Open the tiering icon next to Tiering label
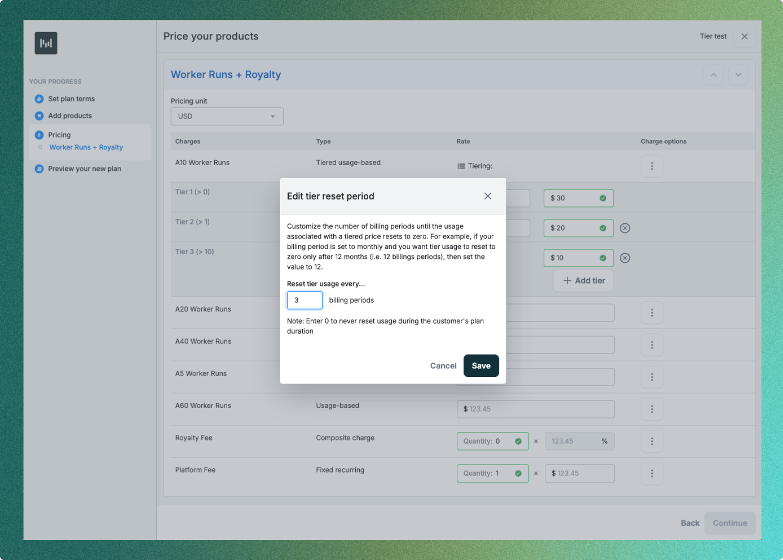The image size is (783, 560). pos(461,165)
